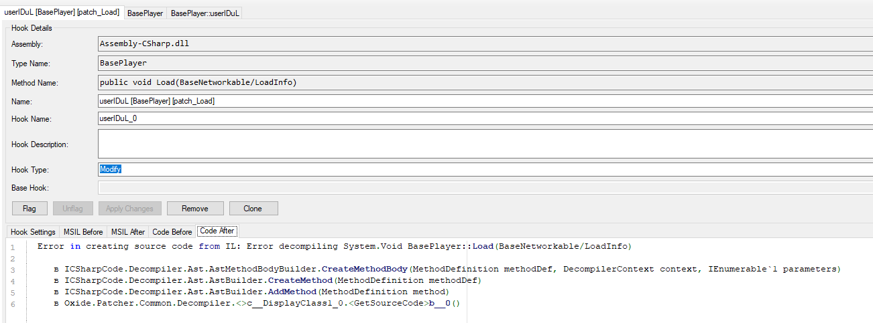Select the userIDuL [BasePlayer] [patch_Load] tab

(x=62, y=12)
